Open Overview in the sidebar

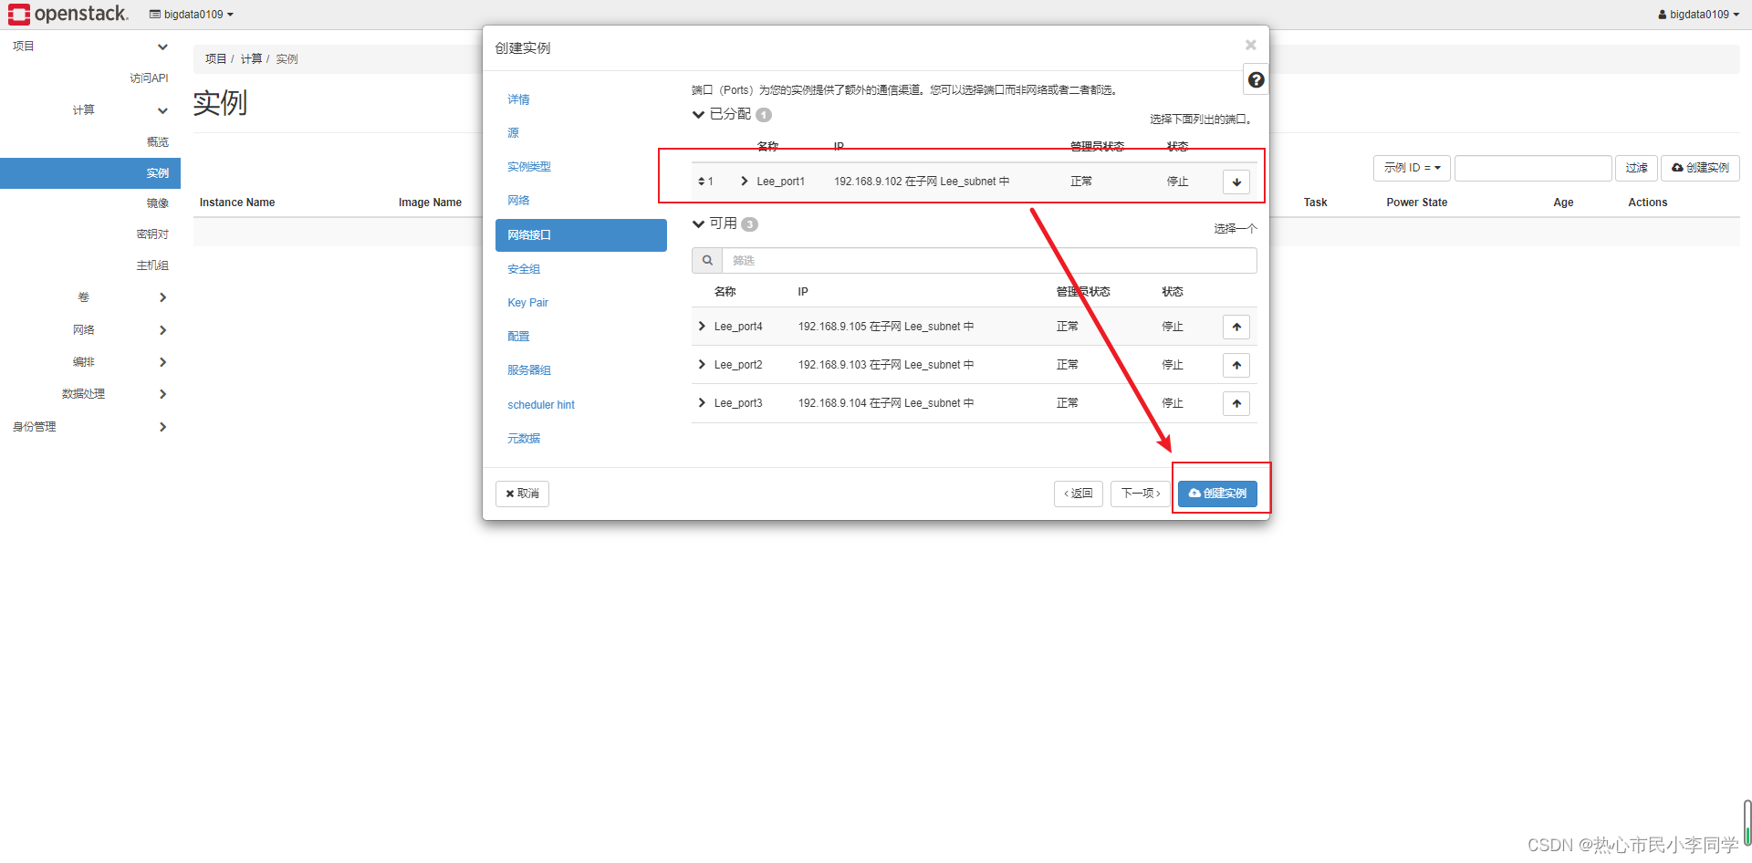(x=158, y=142)
